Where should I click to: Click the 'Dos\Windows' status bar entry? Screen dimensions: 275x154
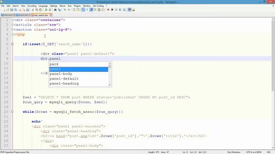pyautogui.click(x=234, y=152)
